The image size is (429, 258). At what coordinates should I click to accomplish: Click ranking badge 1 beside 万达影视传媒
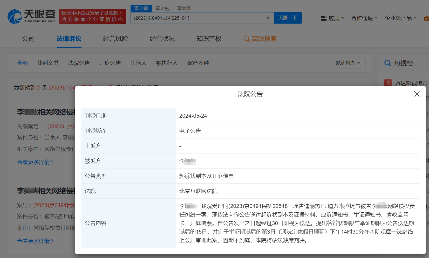(388, 82)
